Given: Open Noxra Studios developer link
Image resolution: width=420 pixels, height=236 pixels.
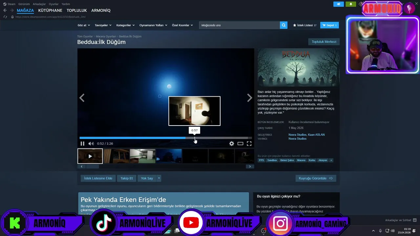Looking at the screenshot, I should 297,135.
